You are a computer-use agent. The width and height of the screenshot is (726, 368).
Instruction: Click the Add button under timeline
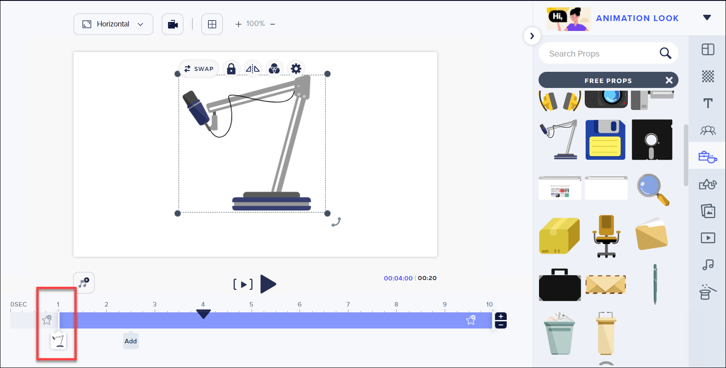tap(130, 341)
